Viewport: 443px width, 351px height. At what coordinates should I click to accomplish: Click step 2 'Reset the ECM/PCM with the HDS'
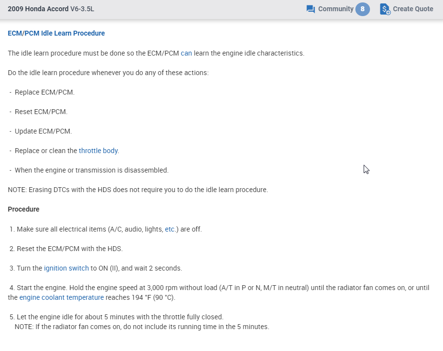pyautogui.click(x=69, y=249)
